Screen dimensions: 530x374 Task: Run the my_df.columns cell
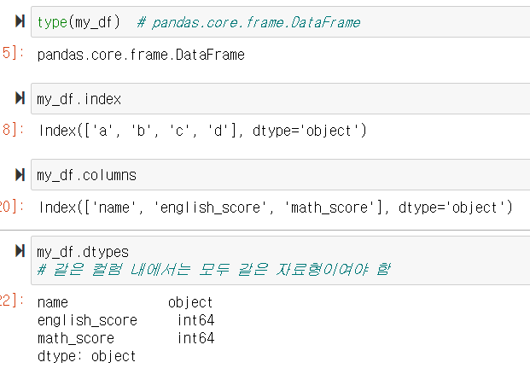tap(20, 175)
